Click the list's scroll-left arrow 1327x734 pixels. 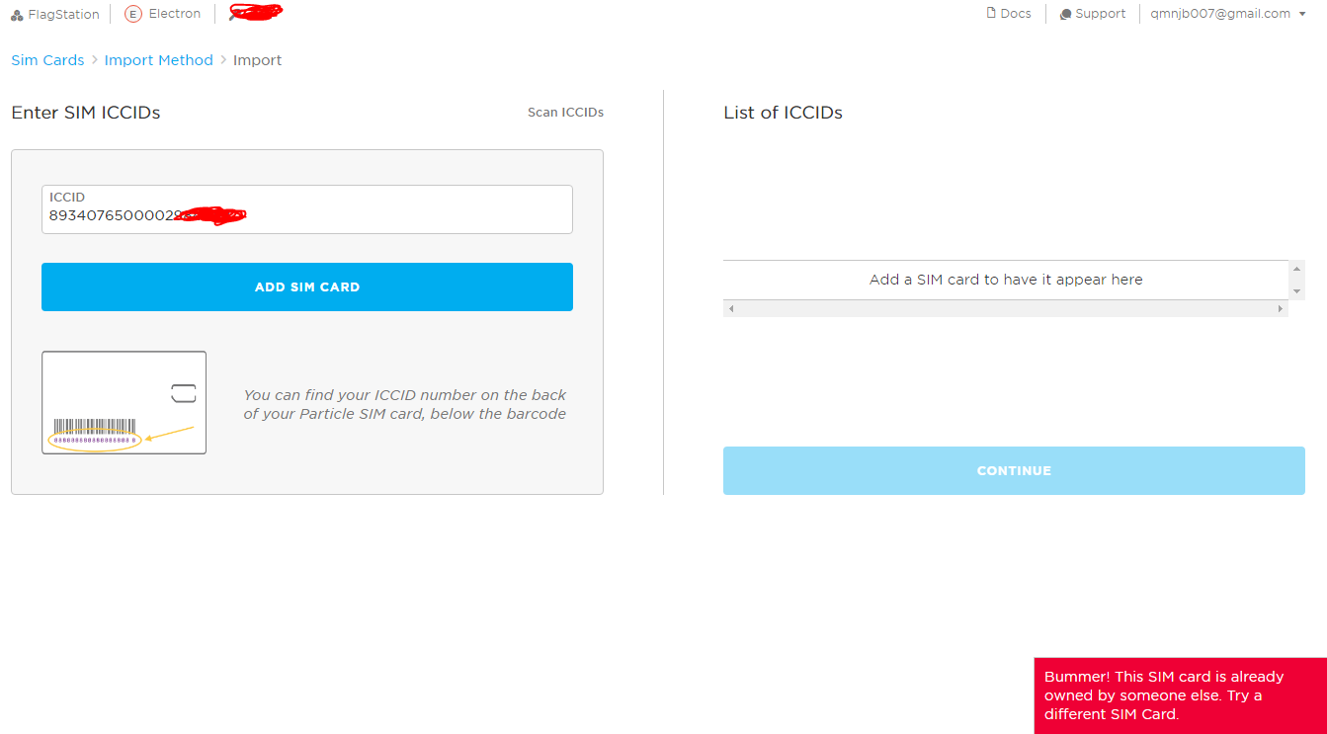tap(731, 309)
